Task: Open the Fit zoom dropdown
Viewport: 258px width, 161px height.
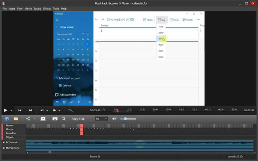Action: click(101, 119)
